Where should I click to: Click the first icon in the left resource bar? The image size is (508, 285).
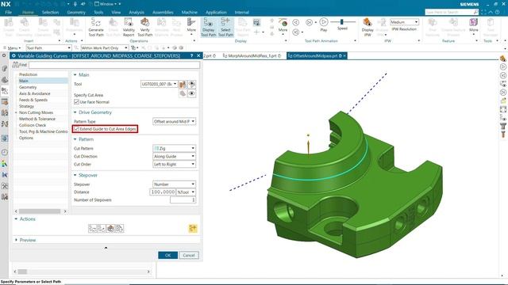pyautogui.click(x=4, y=55)
